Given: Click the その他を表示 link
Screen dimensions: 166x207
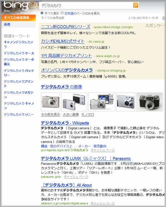Looking at the screenshot, I should tap(50, 115).
